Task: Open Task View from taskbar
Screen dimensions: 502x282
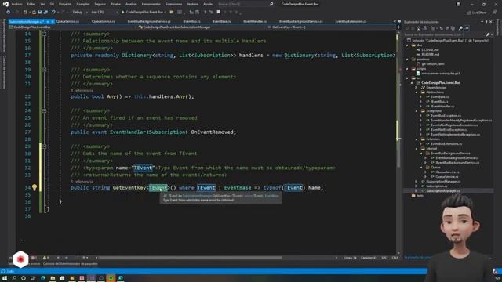Action: click(33, 278)
